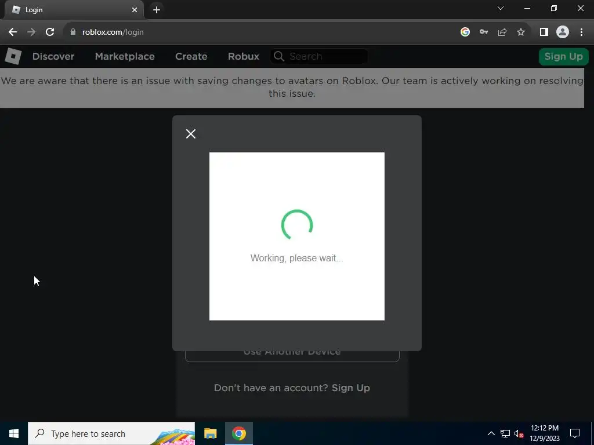Reload the Roblox login page

(50, 32)
